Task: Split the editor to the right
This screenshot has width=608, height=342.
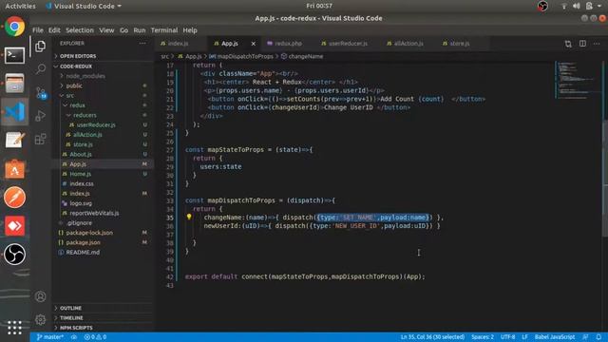Action: pyautogui.click(x=582, y=44)
